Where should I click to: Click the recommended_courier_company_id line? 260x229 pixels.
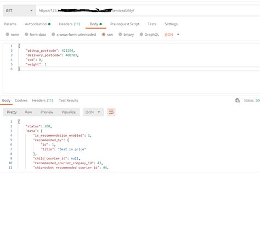click(68, 163)
